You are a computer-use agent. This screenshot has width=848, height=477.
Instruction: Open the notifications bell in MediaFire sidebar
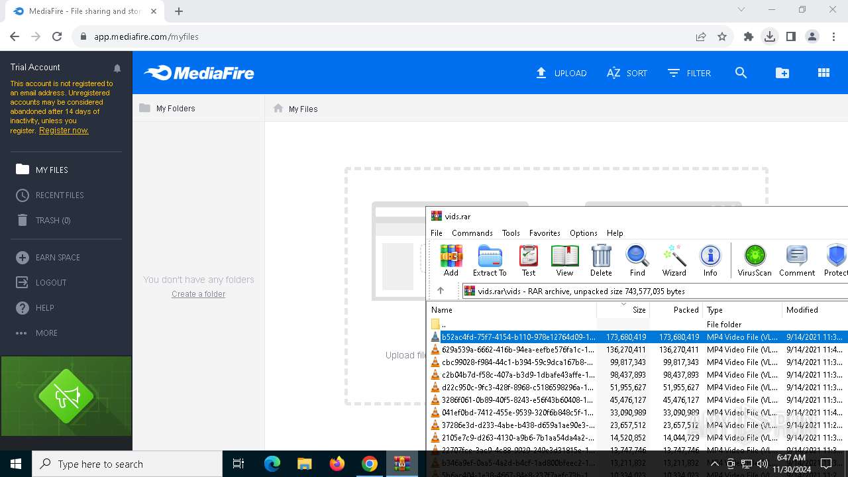pos(117,68)
